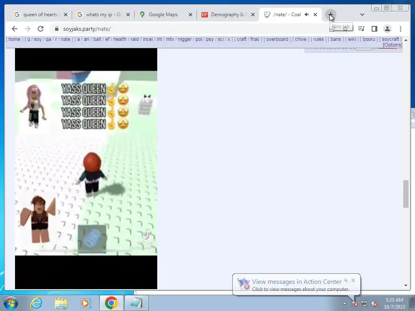Viewport: 415px width, 311px height.
Task: Click the Action Center flag tray icon
Action: pyautogui.click(x=355, y=303)
